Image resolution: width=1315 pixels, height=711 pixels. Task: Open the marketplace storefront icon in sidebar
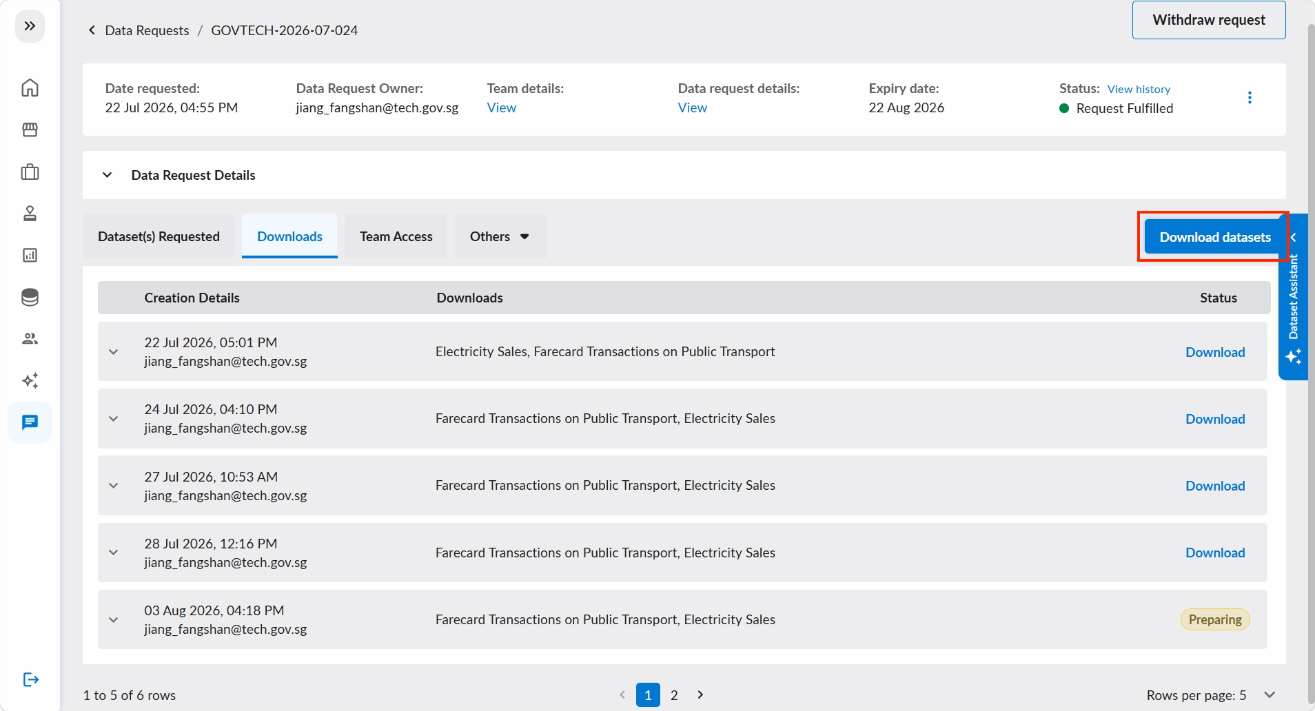30,130
